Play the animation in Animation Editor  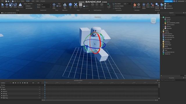pos(20,83)
